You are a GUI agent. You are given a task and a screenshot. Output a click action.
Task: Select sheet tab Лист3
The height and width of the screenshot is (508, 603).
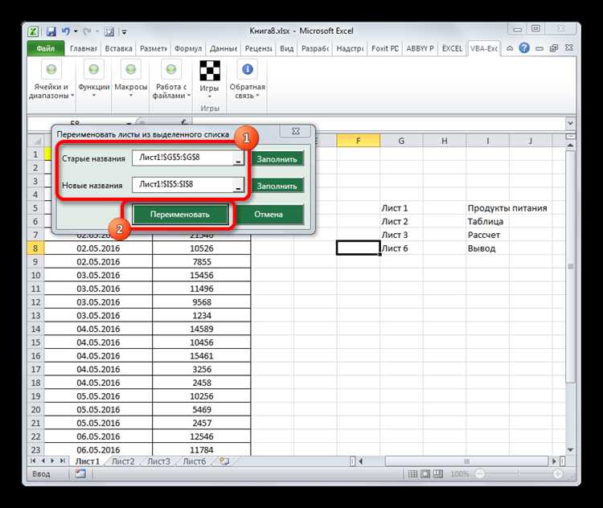(x=158, y=461)
